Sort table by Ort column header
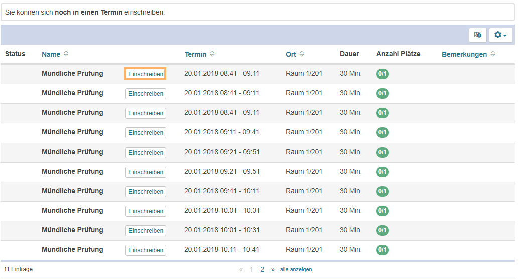Screen dimensions: 519x279 coord(291,54)
